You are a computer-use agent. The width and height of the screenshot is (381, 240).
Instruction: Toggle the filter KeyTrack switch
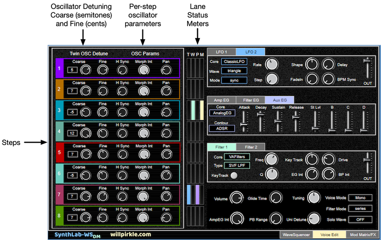(234, 176)
